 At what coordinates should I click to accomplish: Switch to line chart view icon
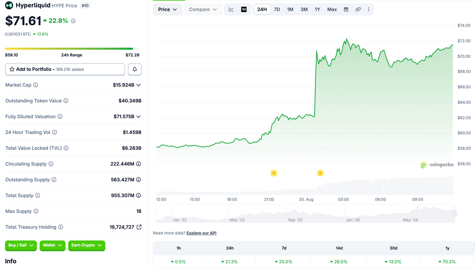click(231, 9)
